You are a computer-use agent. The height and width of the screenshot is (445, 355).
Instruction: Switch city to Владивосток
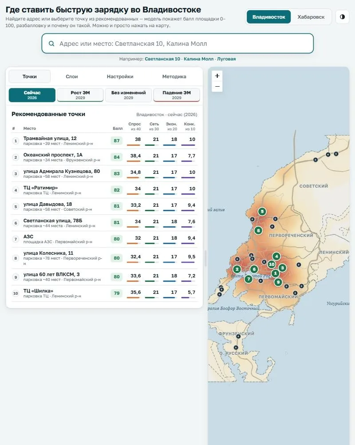tap(268, 17)
